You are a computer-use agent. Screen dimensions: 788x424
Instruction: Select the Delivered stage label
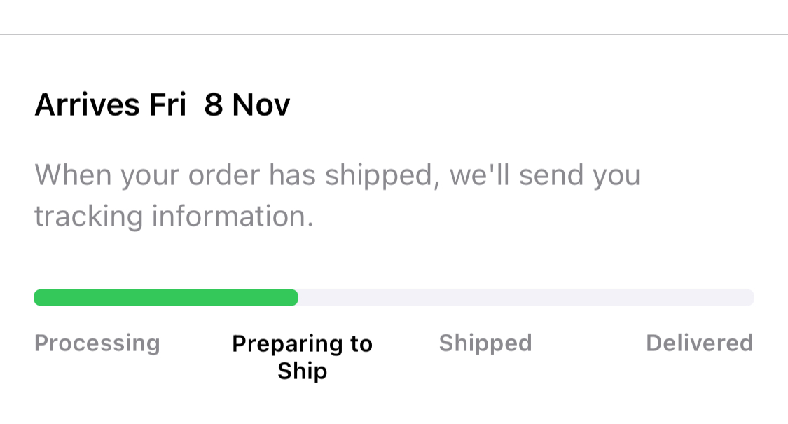click(699, 343)
